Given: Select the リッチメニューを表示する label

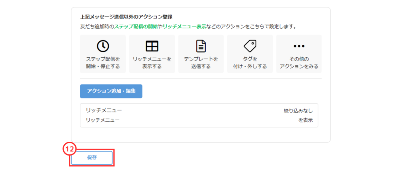Looking at the screenshot, I should [152, 63].
